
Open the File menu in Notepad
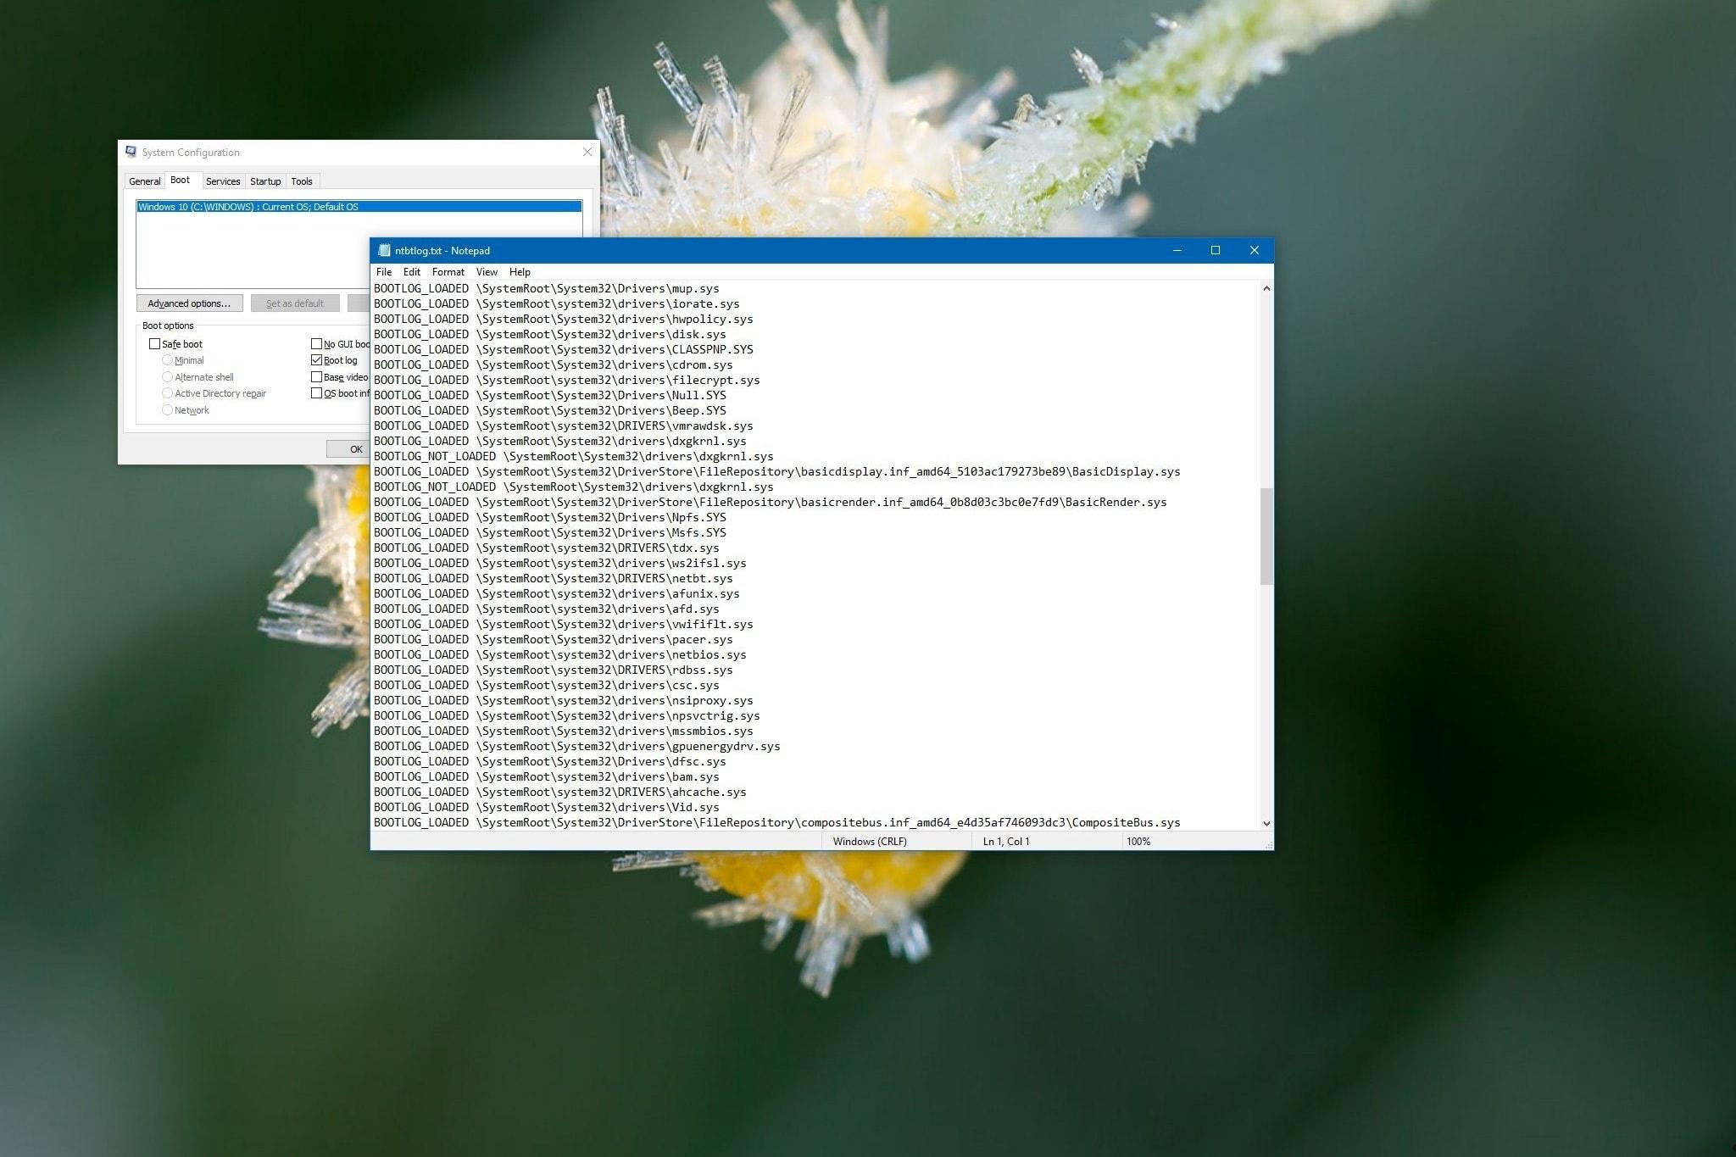[x=384, y=272]
